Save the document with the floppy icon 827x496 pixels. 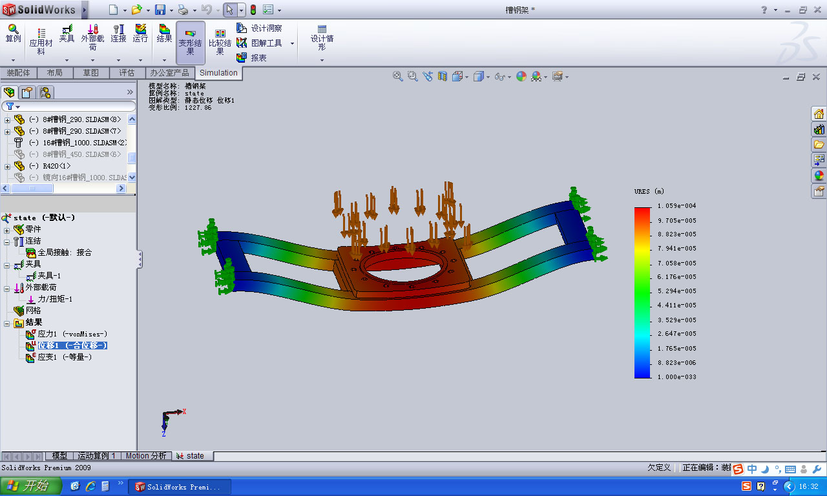160,10
